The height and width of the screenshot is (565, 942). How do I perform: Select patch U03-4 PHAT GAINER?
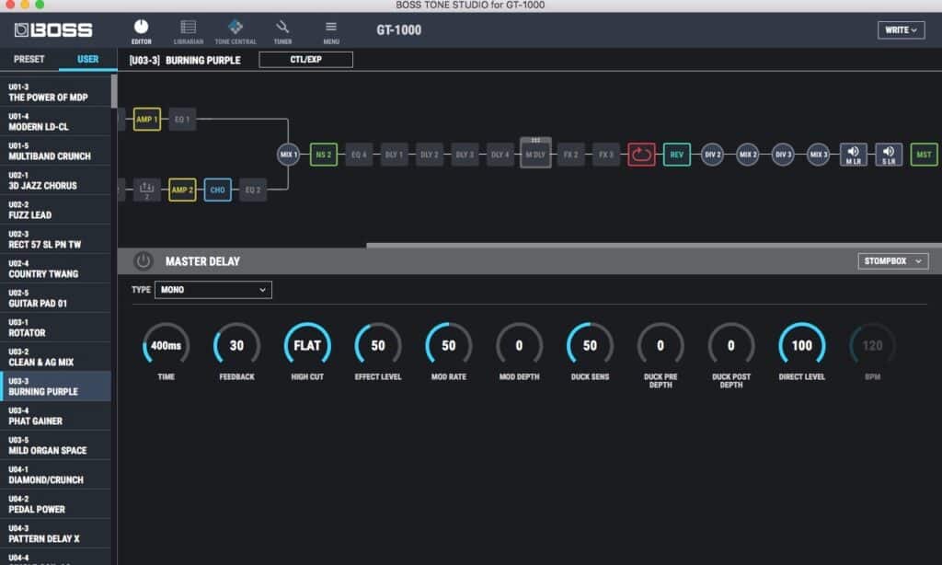(x=55, y=416)
